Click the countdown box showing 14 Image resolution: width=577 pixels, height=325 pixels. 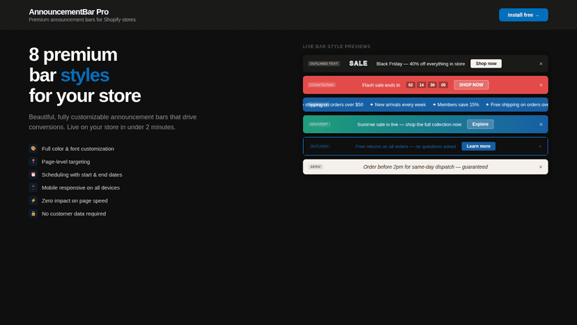422,85
